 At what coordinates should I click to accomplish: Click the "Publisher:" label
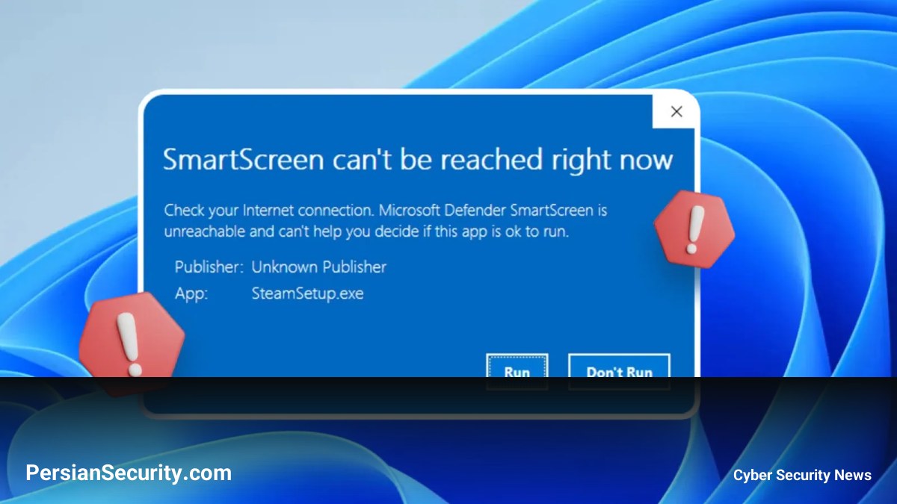(209, 267)
